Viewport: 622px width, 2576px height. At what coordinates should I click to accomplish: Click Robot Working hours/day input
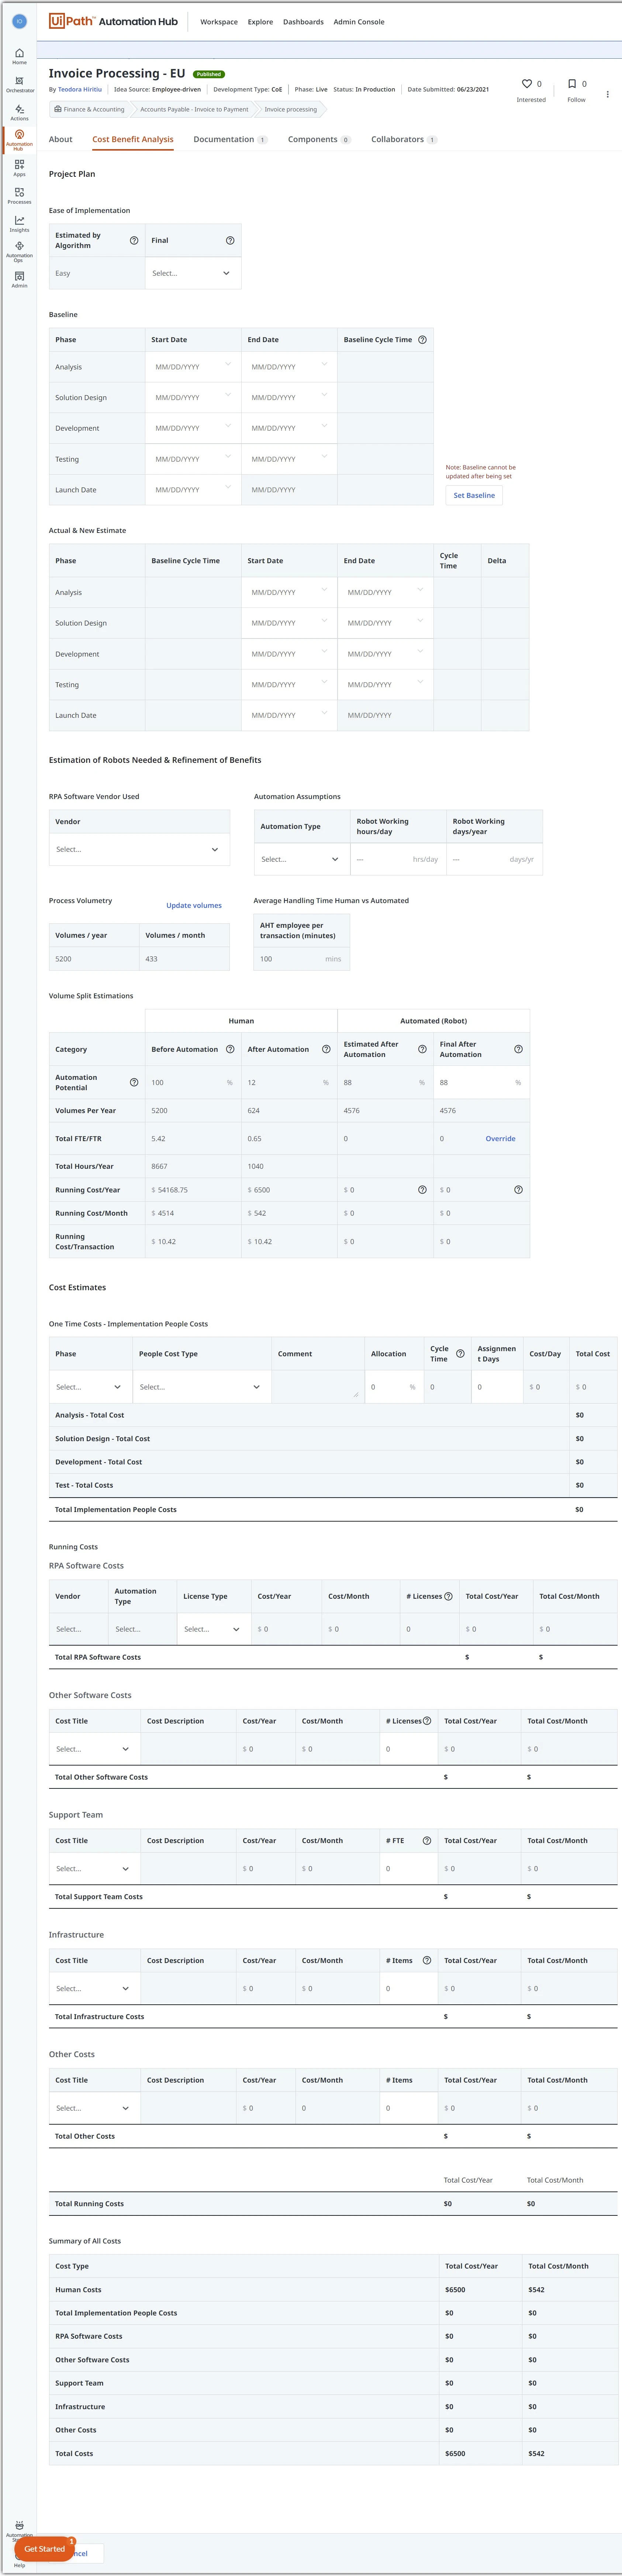click(x=398, y=859)
